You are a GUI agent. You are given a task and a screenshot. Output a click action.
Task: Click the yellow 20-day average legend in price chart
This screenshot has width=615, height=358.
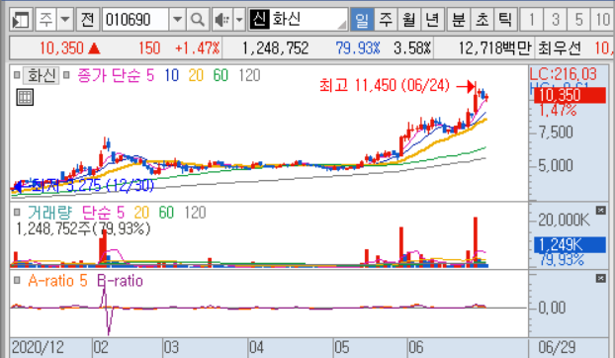tap(196, 75)
